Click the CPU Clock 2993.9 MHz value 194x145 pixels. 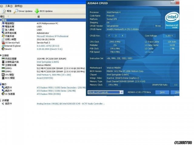click(115, 42)
